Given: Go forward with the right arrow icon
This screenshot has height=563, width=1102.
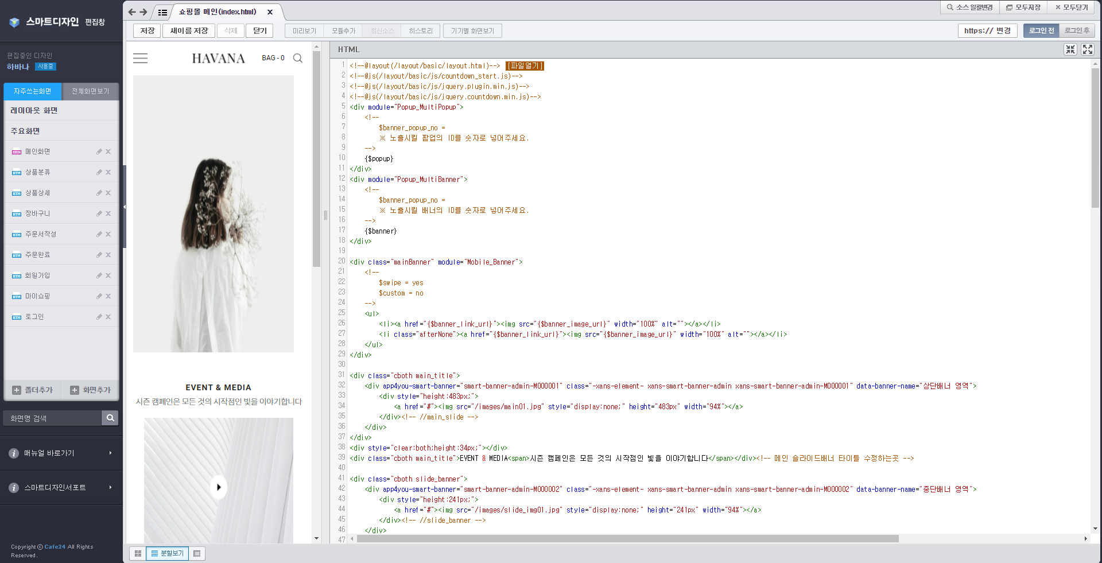Looking at the screenshot, I should (x=143, y=11).
